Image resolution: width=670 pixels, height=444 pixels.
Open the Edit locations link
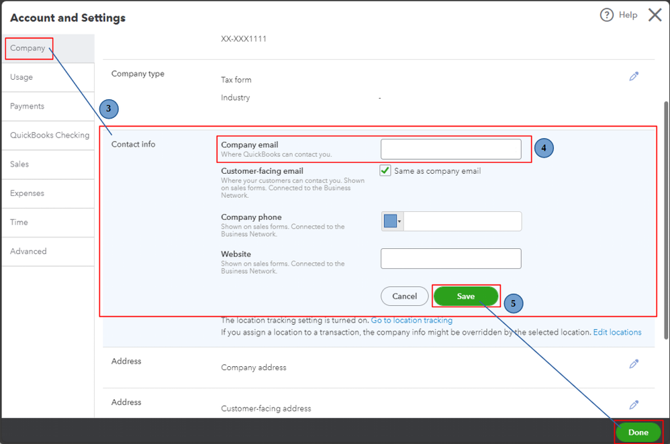tap(617, 332)
